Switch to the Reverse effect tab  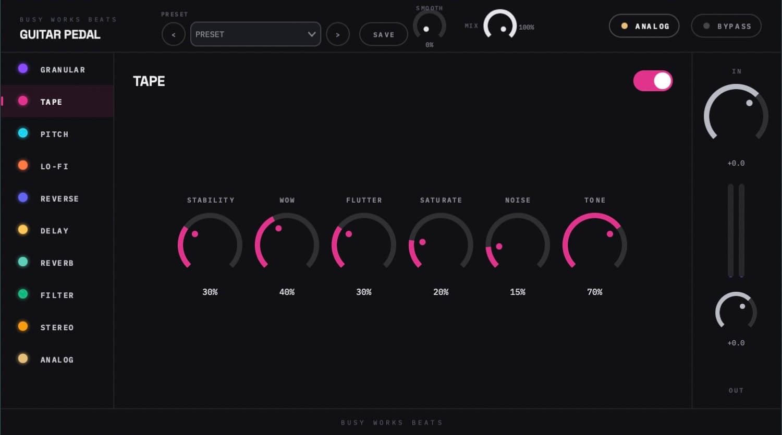(57, 198)
